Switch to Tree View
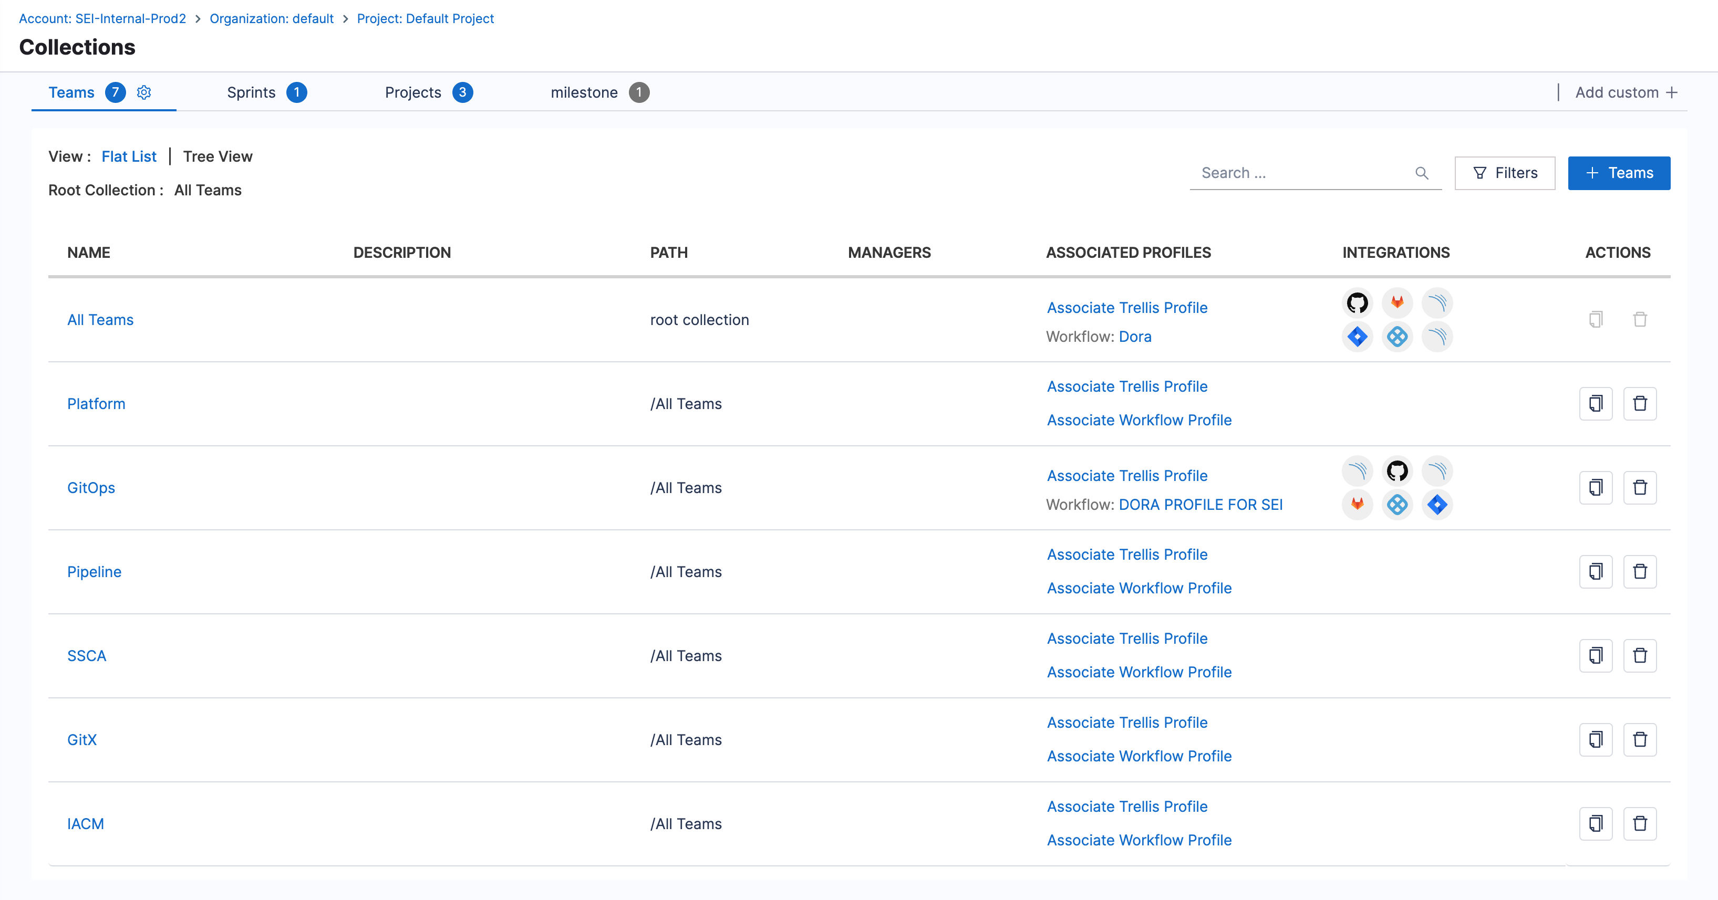Image resolution: width=1718 pixels, height=900 pixels. [218, 156]
